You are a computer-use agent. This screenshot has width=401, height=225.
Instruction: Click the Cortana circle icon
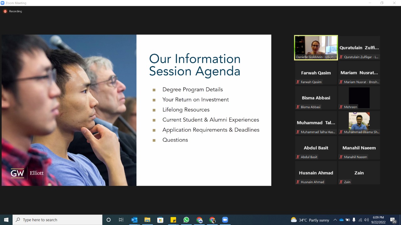108,220
